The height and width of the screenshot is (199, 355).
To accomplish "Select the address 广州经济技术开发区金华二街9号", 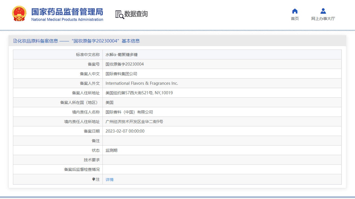I will [134, 122].
